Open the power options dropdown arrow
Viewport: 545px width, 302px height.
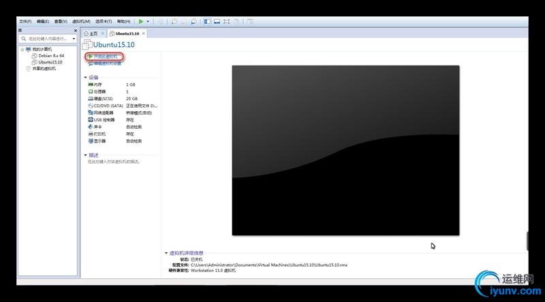148,22
